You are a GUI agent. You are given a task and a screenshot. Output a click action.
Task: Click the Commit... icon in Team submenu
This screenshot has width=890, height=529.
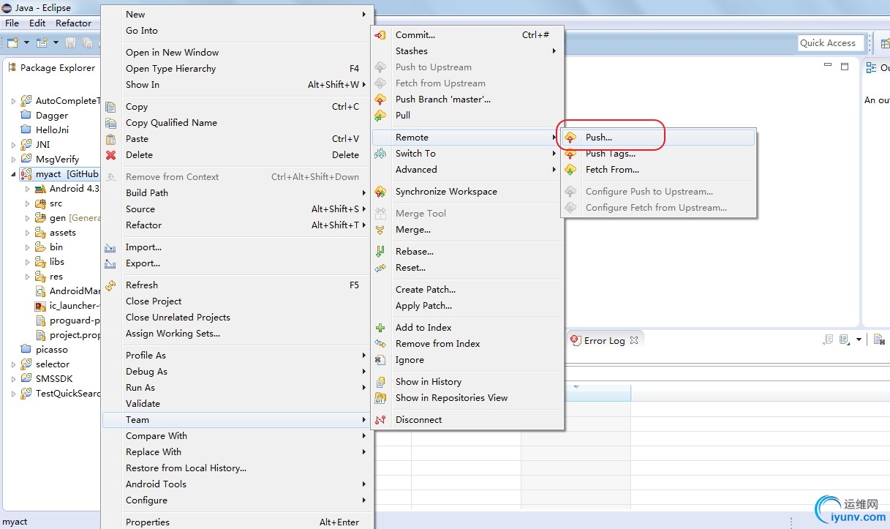[x=380, y=35]
